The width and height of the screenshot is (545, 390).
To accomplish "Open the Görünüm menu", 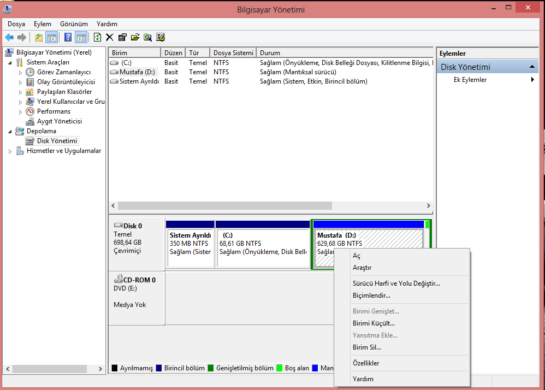I will pos(74,24).
